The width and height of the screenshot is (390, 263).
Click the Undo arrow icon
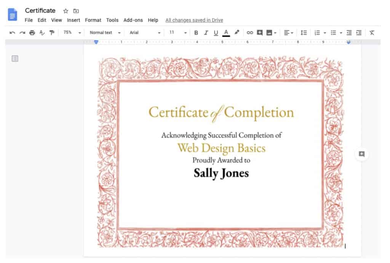pos(12,33)
